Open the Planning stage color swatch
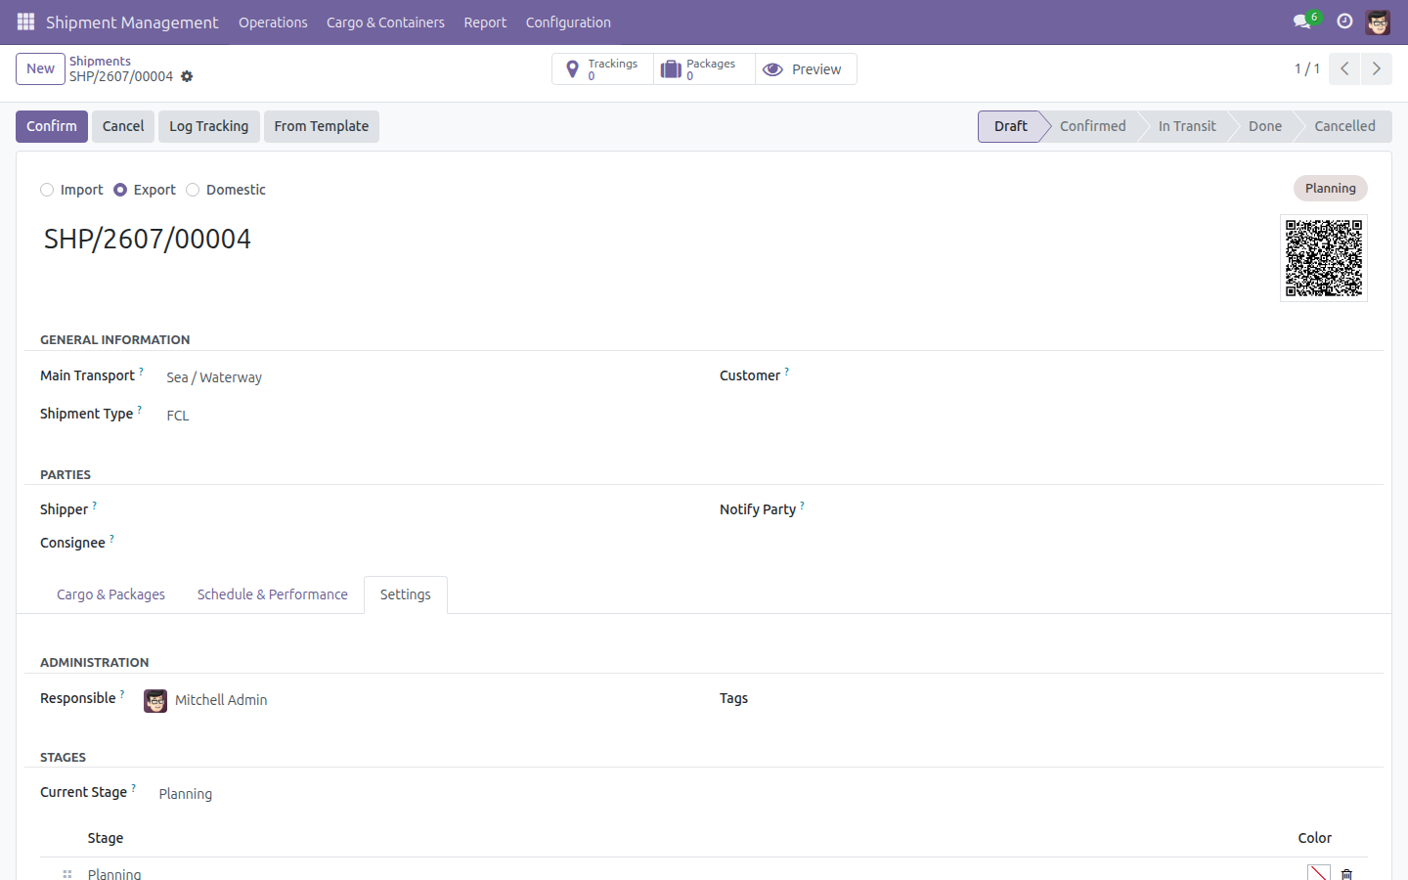Screen dimensions: 1408x880 (1319, 874)
